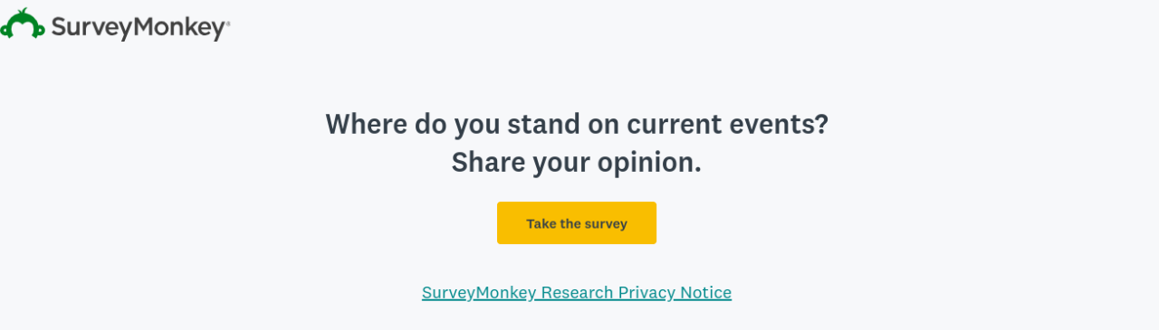
Task: Click the question mark ending the headline
Action: pos(821,123)
